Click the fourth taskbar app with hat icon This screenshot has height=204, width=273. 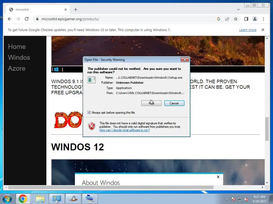(73, 199)
